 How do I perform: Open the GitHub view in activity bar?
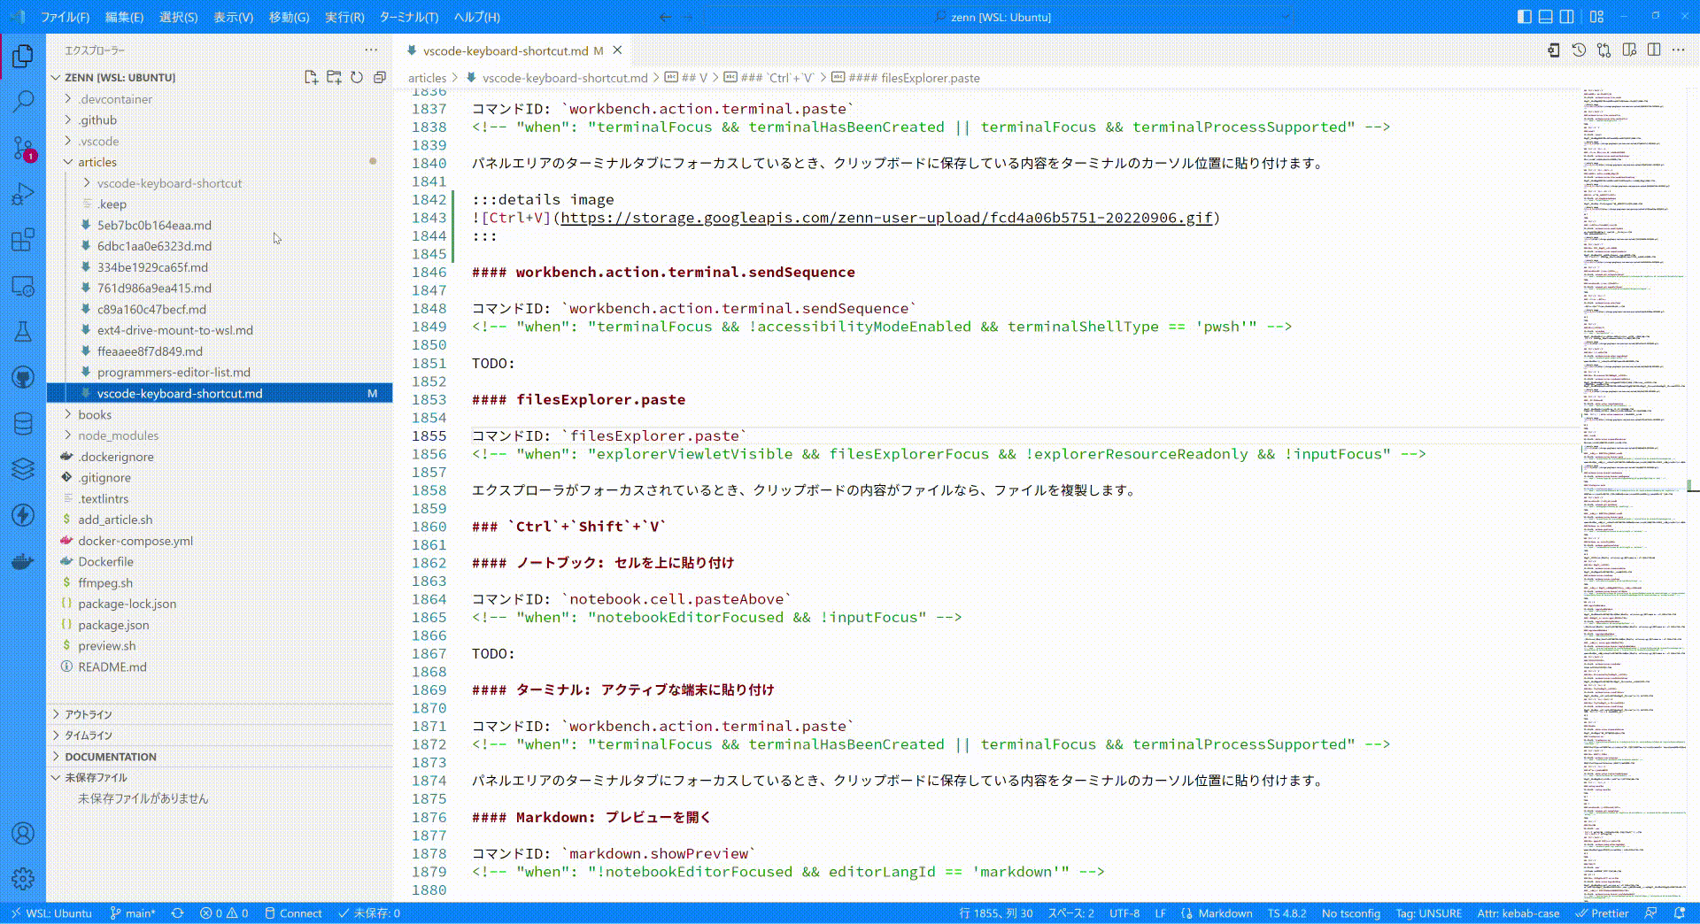(23, 378)
